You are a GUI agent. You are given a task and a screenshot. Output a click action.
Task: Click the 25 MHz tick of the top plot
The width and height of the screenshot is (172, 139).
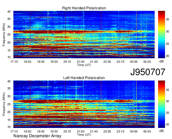9,34
